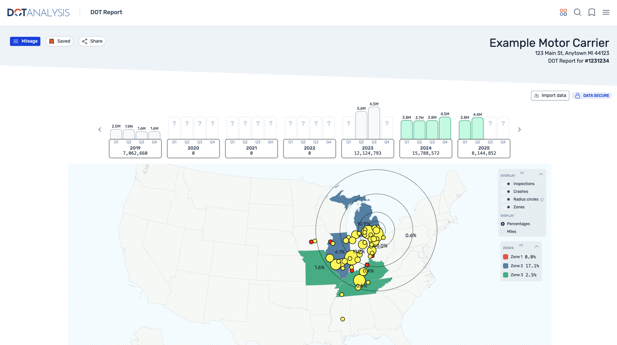
Task: Toggle the Inspections overlay switch
Action: [x=506, y=184]
